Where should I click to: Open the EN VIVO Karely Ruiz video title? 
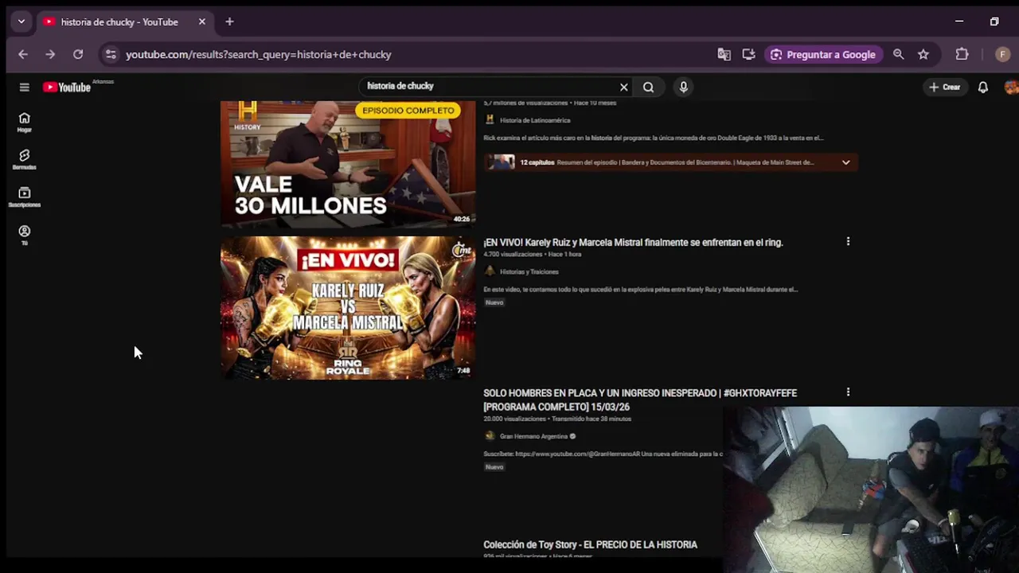(634, 243)
